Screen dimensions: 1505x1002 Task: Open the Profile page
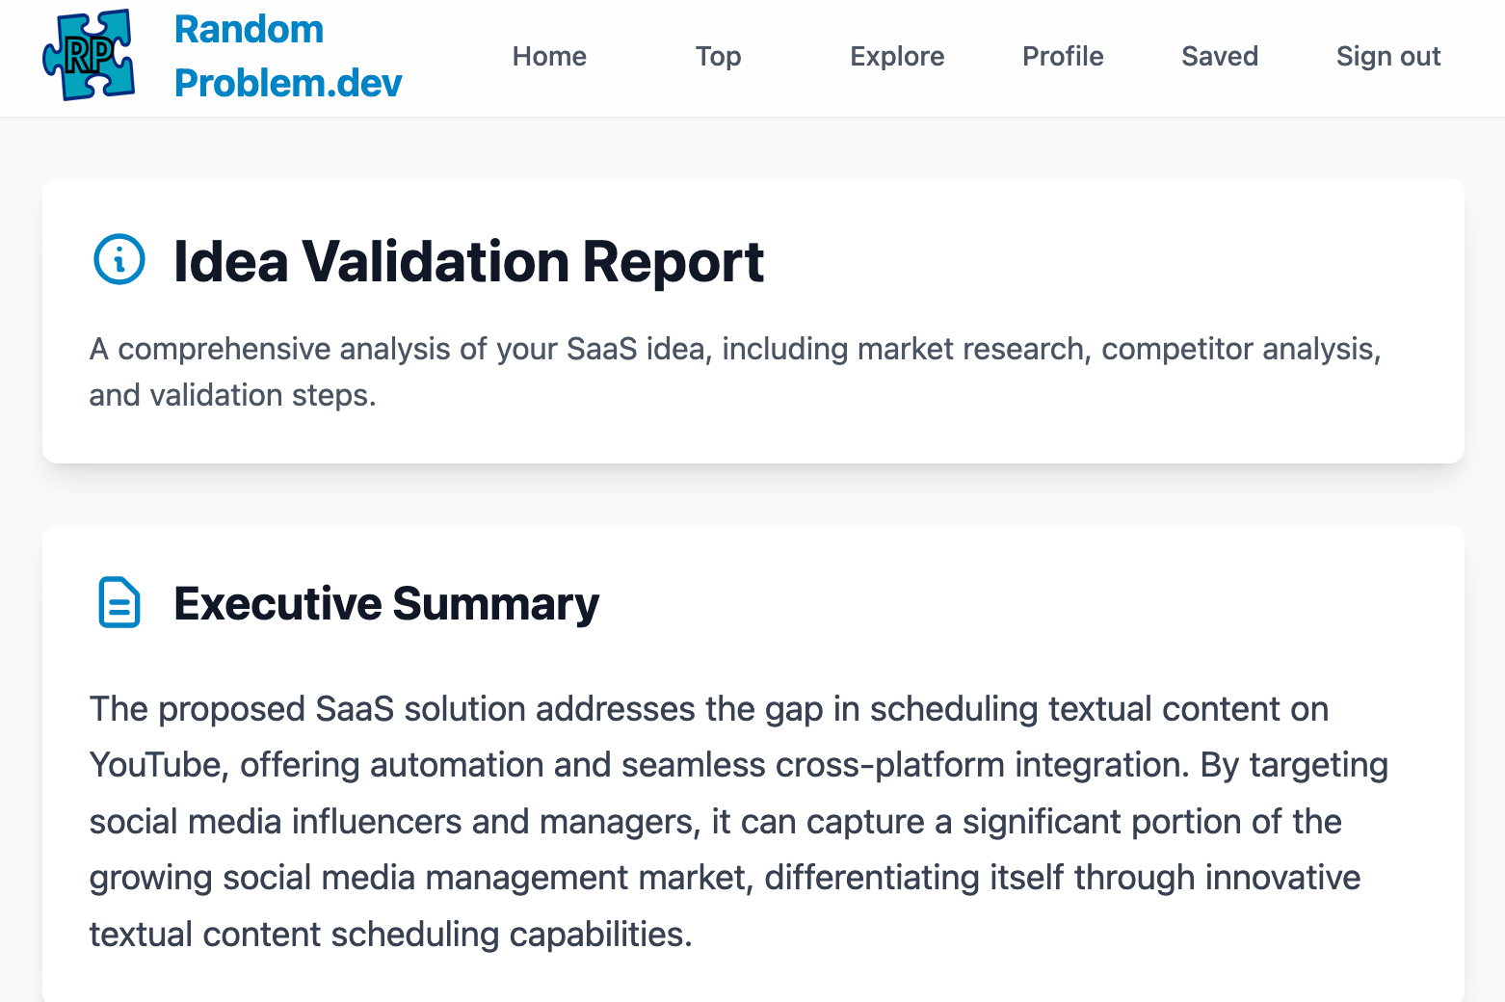1063,56
